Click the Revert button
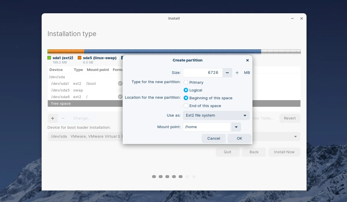The image size is (347, 202). click(290, 118)
